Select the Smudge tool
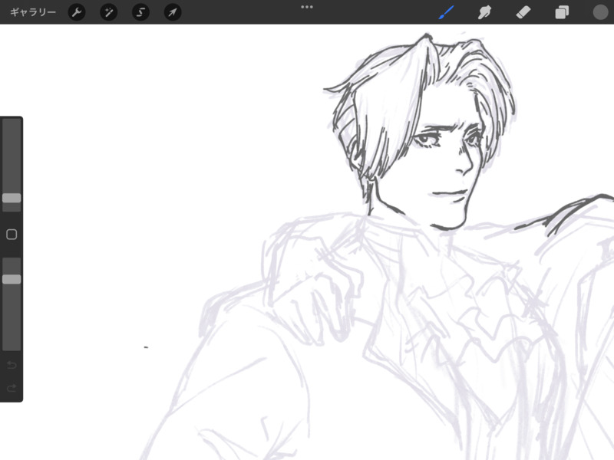The height and width of the screenshot is (460, 614). [x=484, y=12]
